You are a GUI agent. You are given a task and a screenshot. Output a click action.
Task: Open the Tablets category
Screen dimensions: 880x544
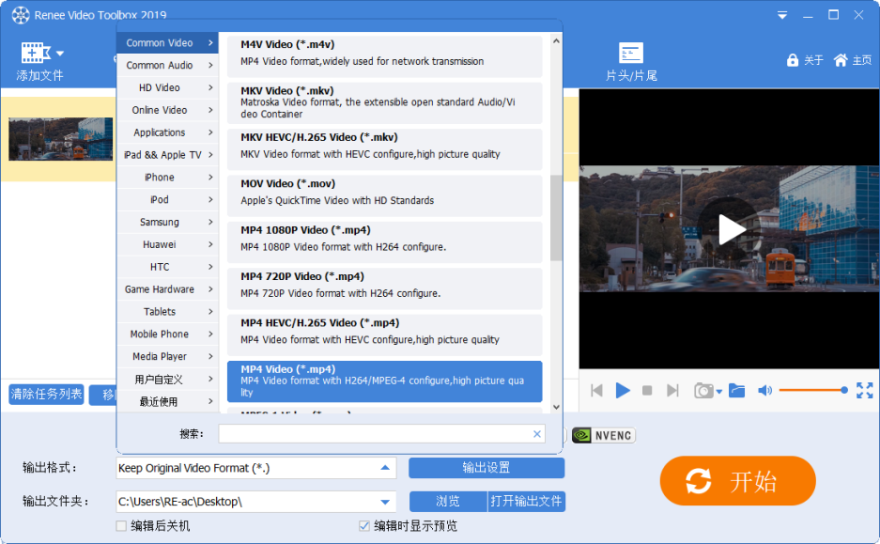tap(168, 312)
